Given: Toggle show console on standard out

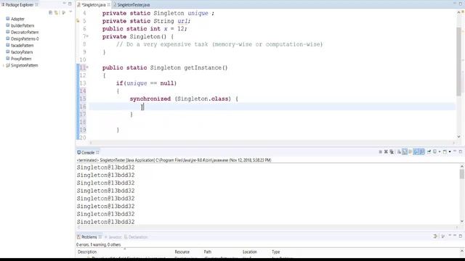Looking at the screenshot, I should click(x=416, y=152).
